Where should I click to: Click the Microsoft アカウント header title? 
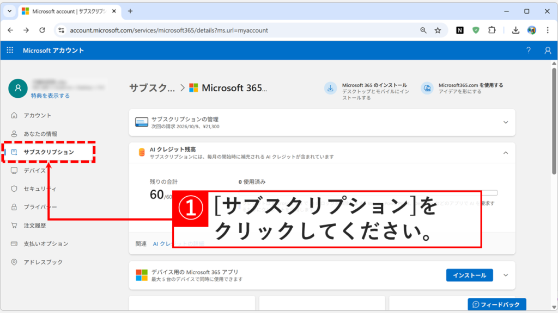[53, 51]
